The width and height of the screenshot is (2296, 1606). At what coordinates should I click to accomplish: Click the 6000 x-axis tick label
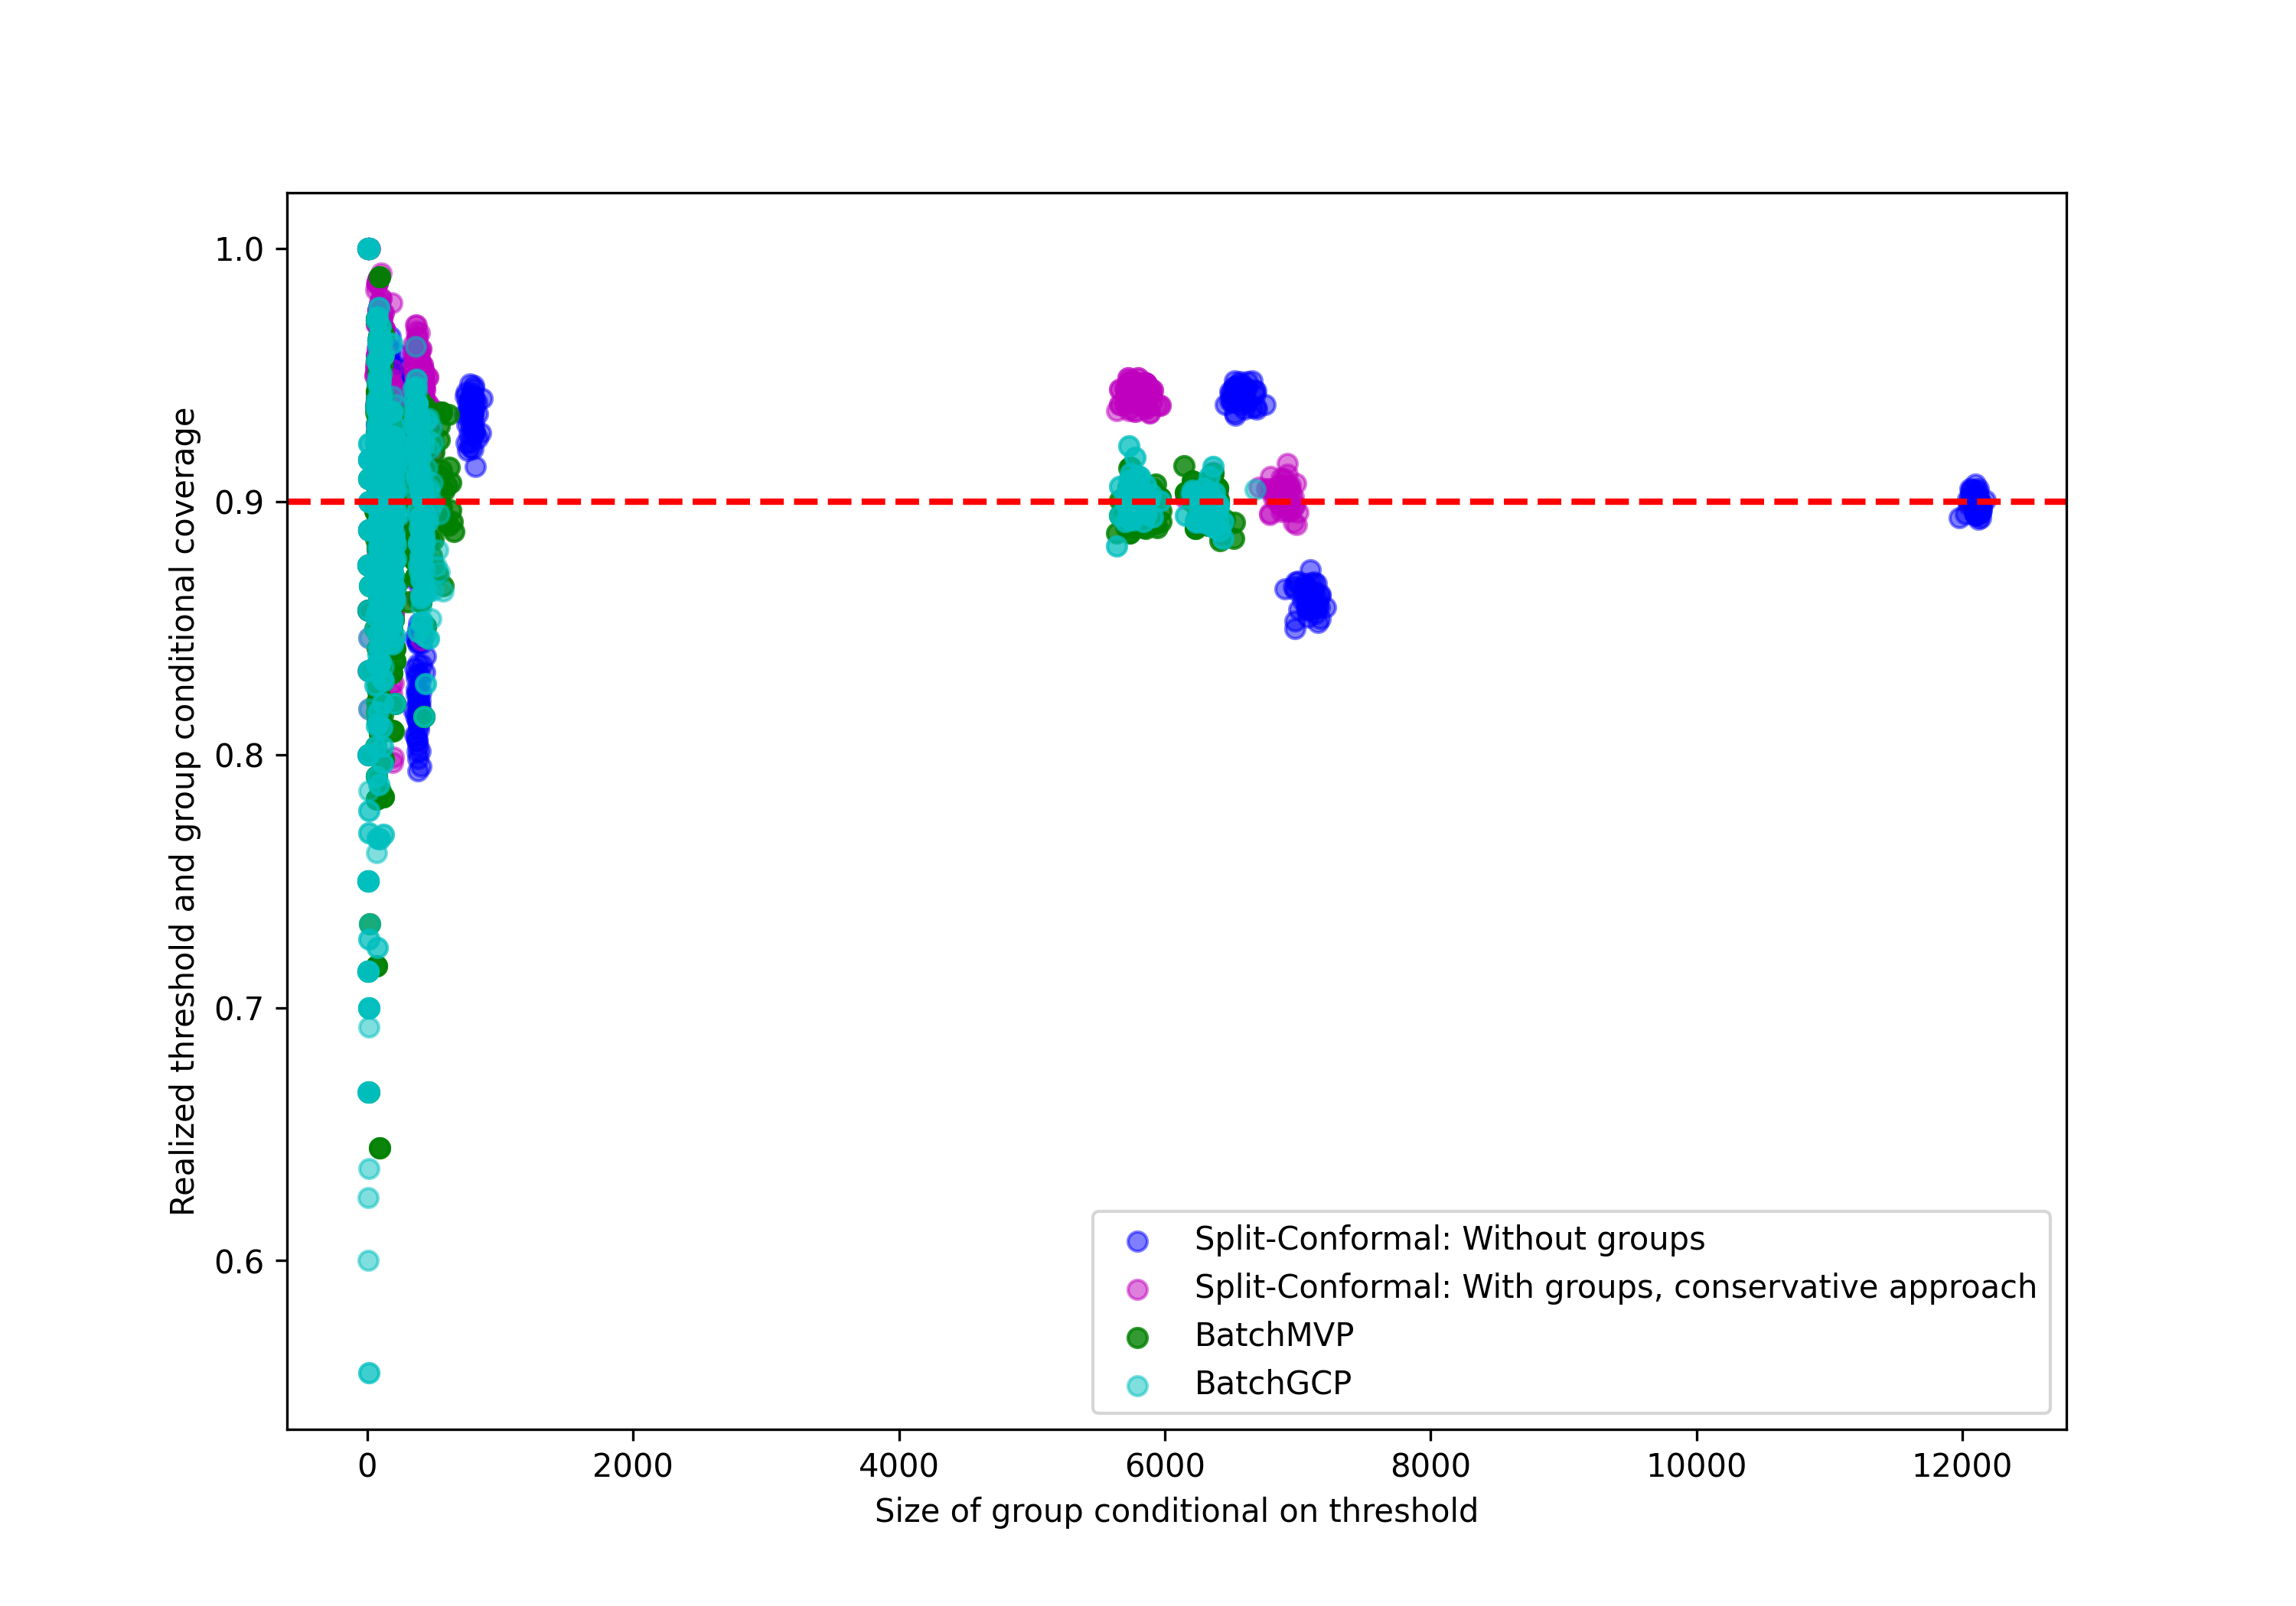click(x=1164, y=1466)
